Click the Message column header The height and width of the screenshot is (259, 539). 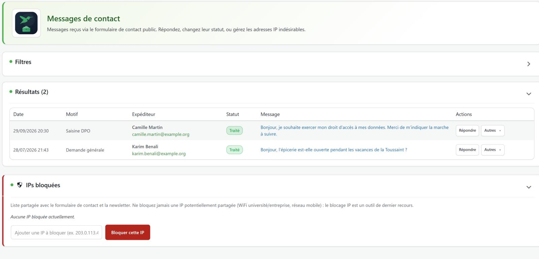[x=270, y=114]
